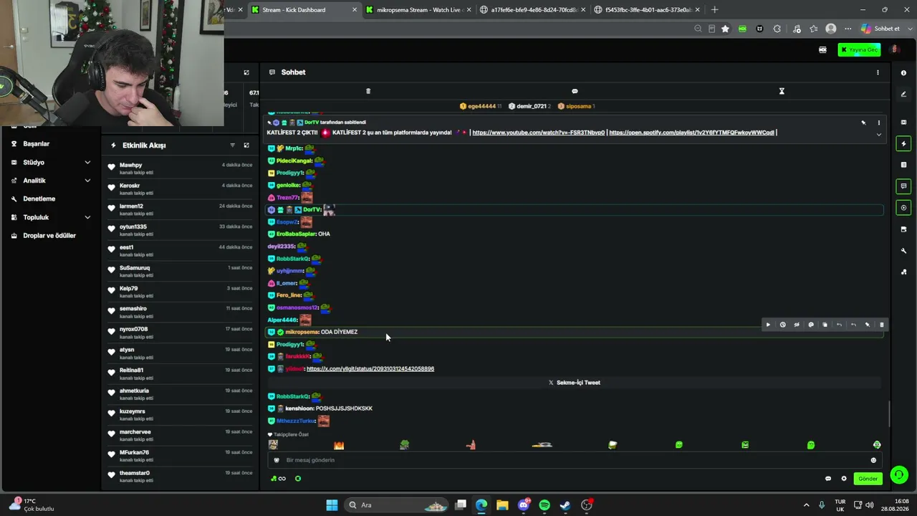Open chat settings gear icon
917x516 pixels.
[844, 479]
